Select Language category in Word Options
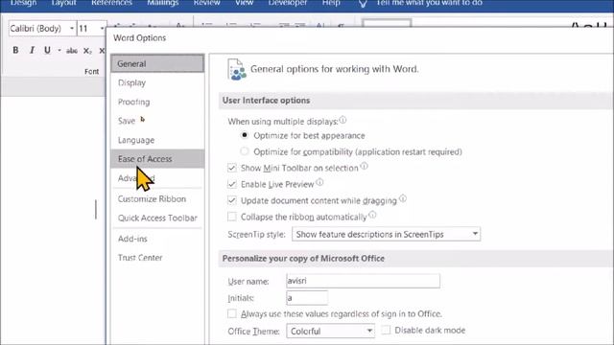Image resolution: width=614 pixels, height=345 pixels. click(x=157, y=140)
